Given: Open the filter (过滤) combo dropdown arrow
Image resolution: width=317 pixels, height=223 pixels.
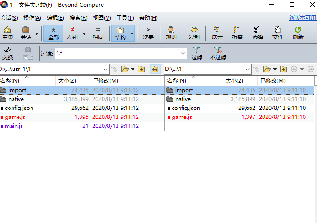Looking at the screenshot, I should (x=183, y=54).
